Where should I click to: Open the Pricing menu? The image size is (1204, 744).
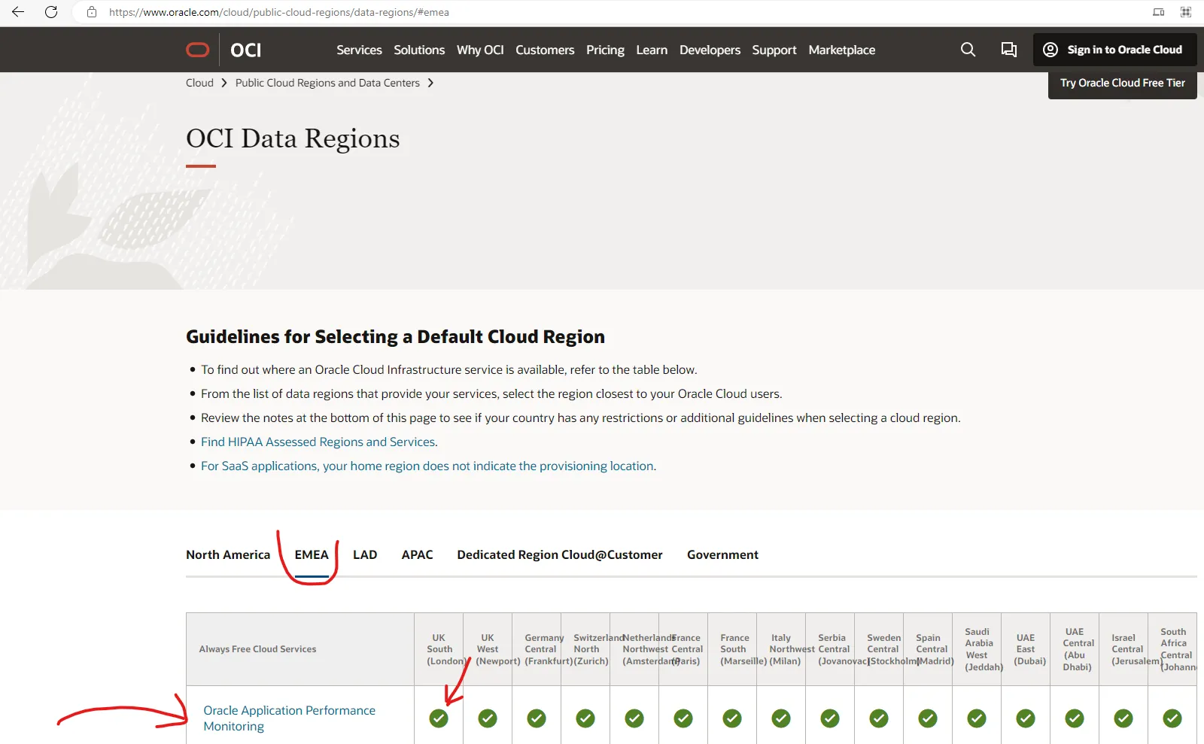[605, 50]
